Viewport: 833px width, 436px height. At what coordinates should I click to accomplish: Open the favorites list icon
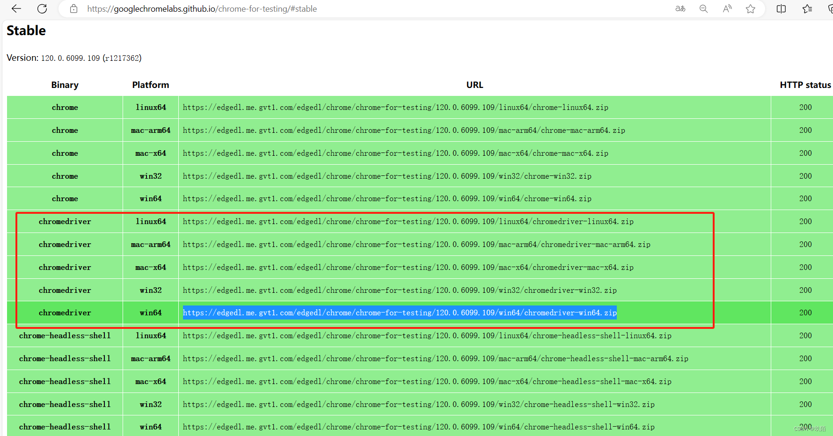806,8
